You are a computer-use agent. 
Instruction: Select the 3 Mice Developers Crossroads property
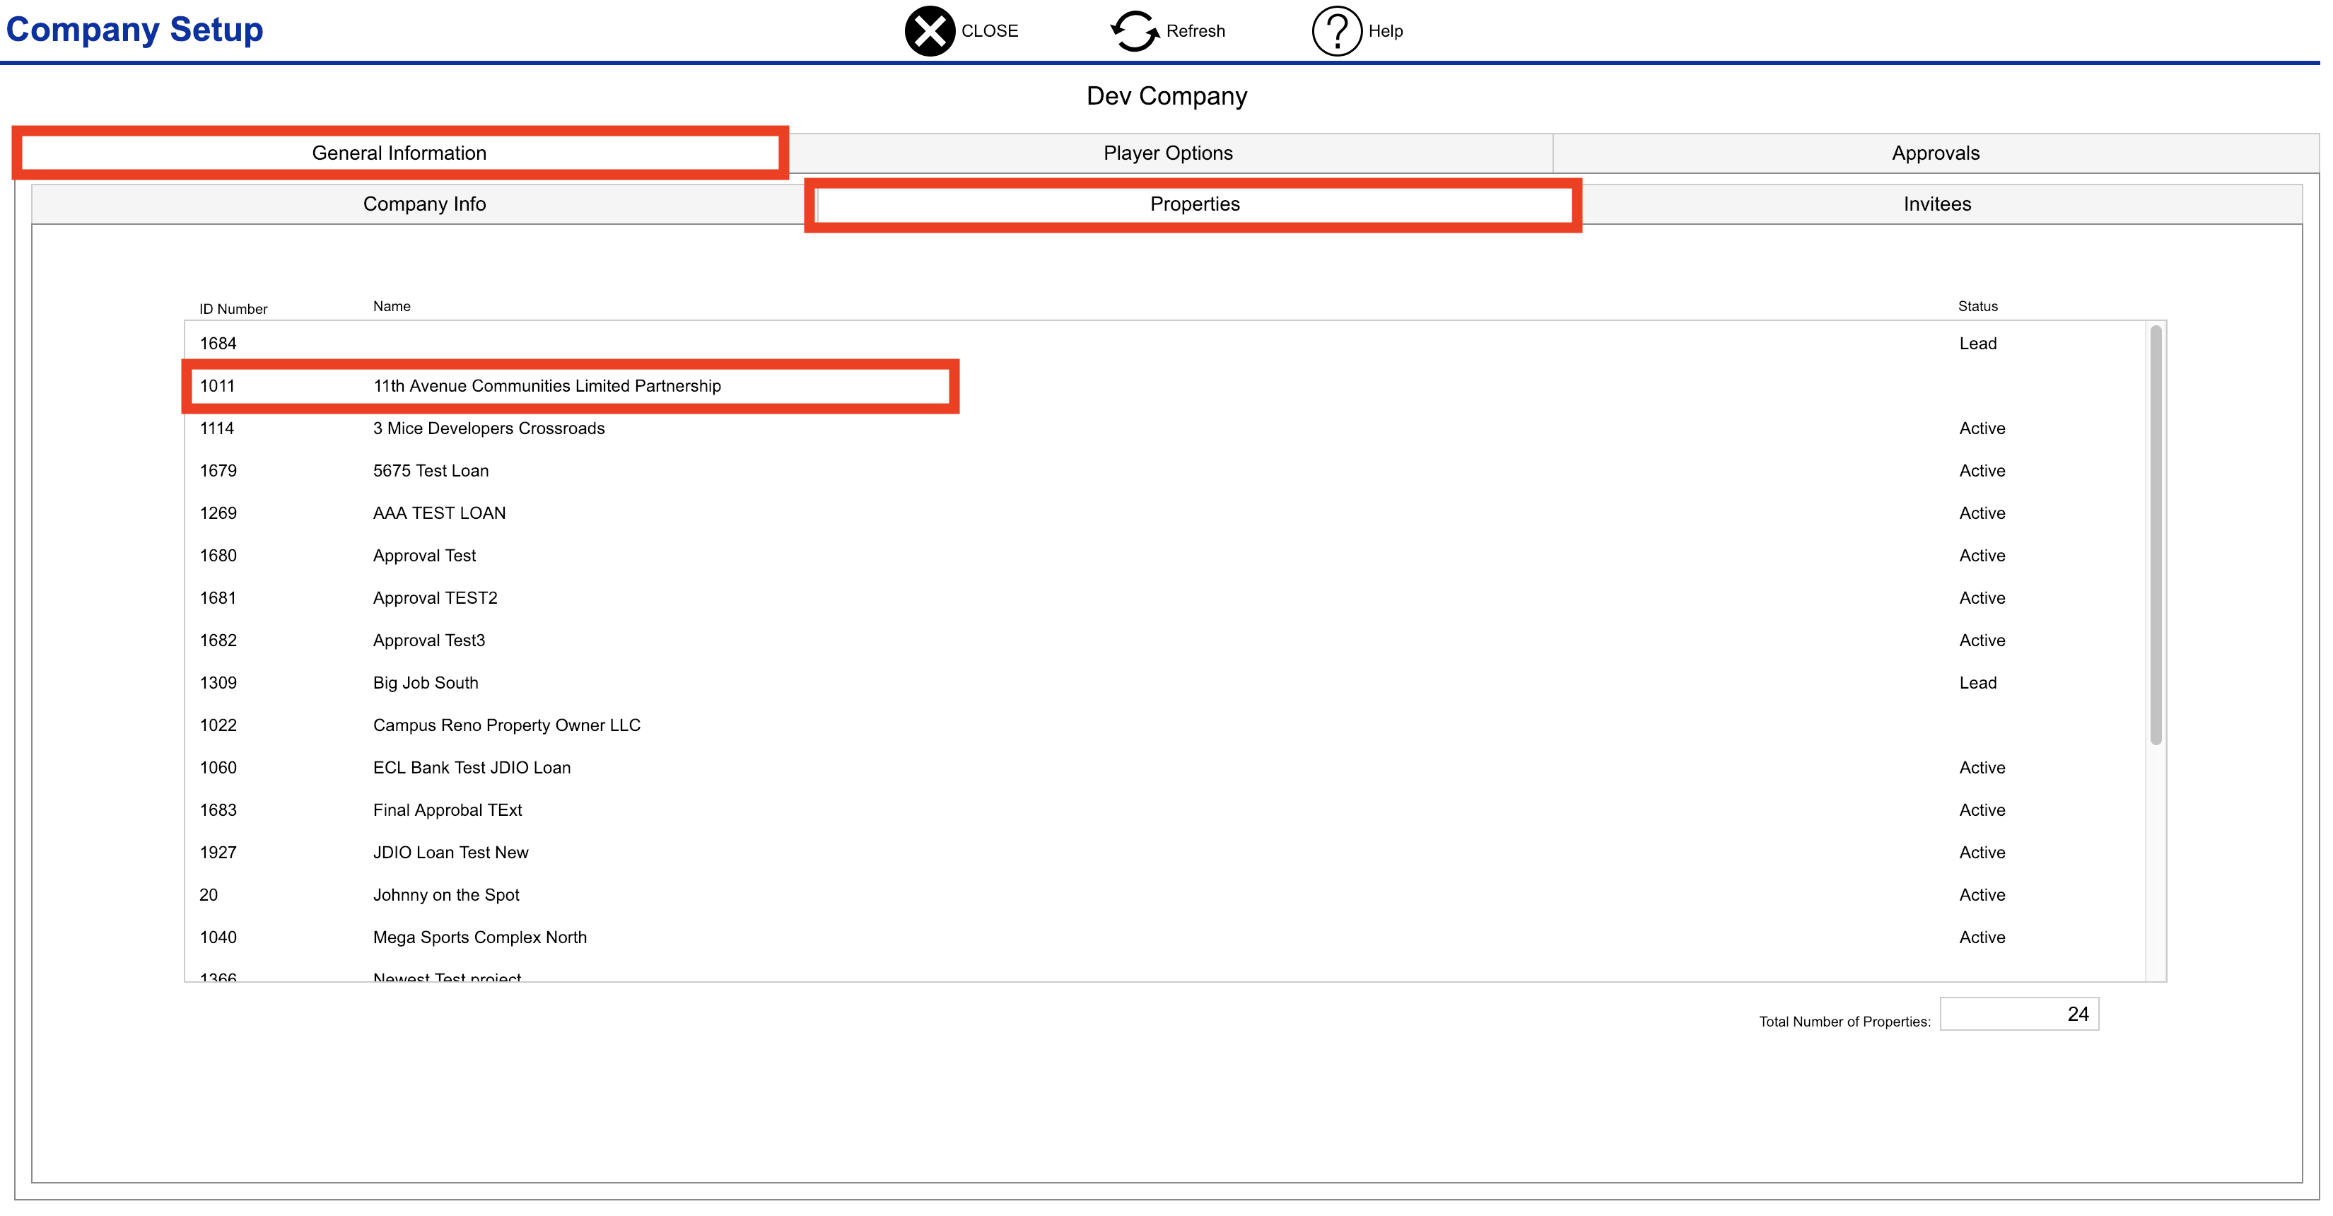pyautogui.click(x=488, y=429)
